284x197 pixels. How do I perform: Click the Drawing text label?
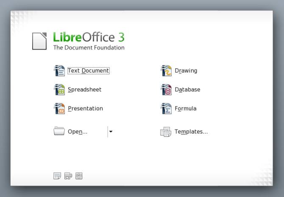186,70
